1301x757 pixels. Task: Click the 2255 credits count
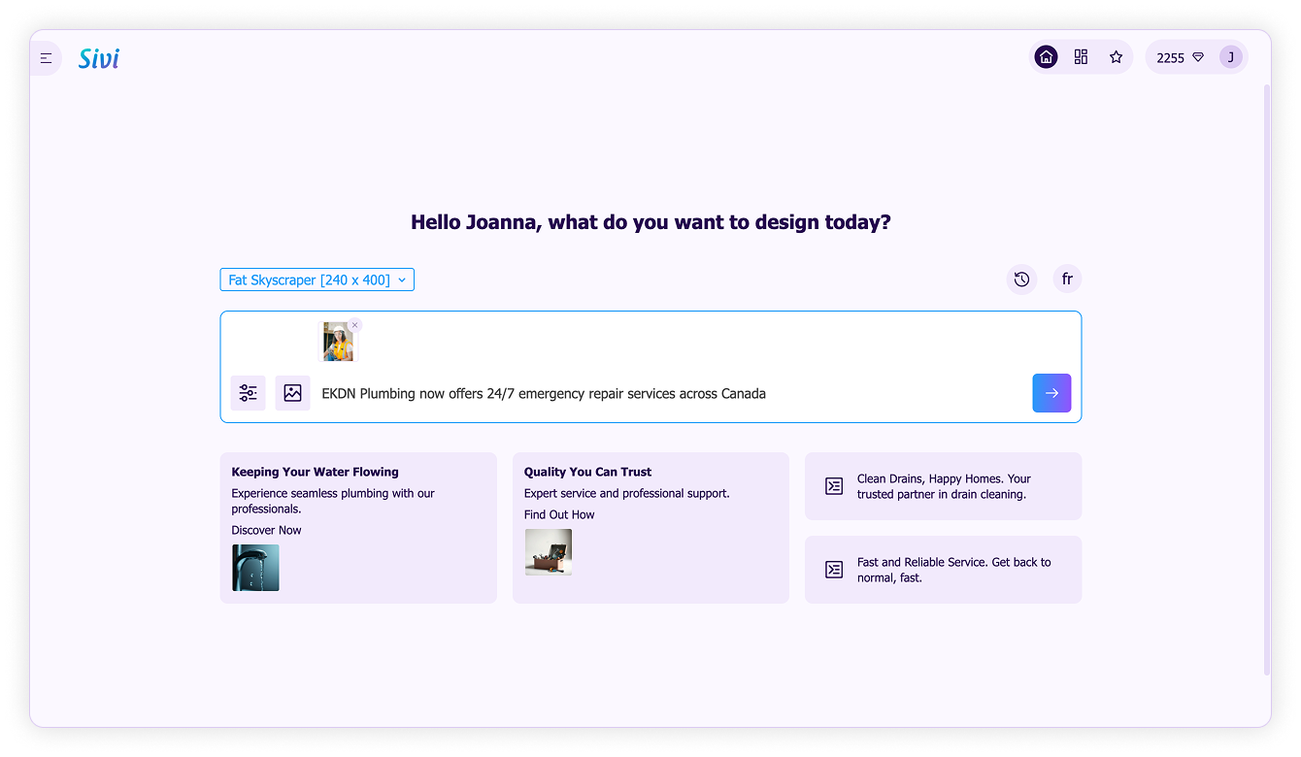(x=1170, y=58)
